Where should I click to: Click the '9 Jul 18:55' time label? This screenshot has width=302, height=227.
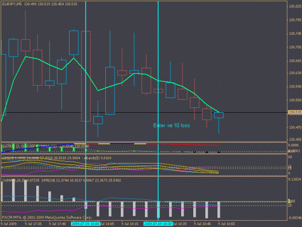227,224
